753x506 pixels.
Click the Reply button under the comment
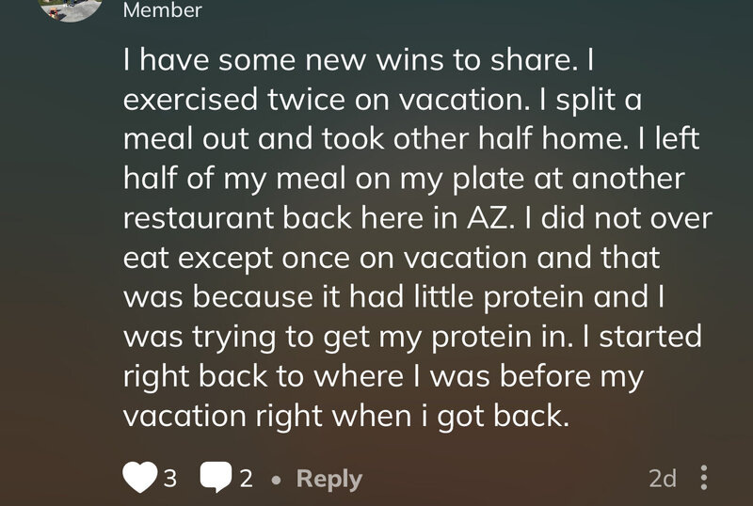pos(328,479)
